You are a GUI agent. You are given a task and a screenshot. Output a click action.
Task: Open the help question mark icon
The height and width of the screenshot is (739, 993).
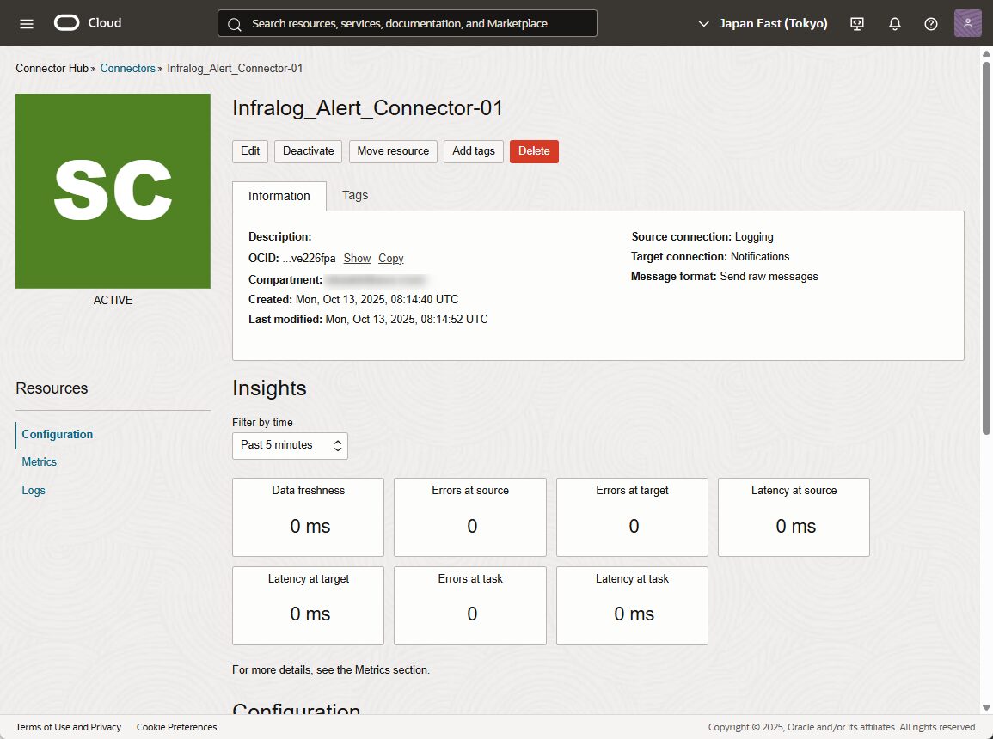[x=930, y=23]
